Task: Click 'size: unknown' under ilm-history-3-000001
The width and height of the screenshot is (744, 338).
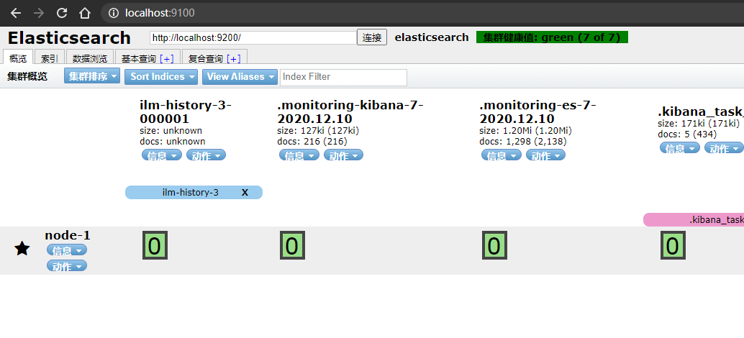Action: click(x=171, y=131)
